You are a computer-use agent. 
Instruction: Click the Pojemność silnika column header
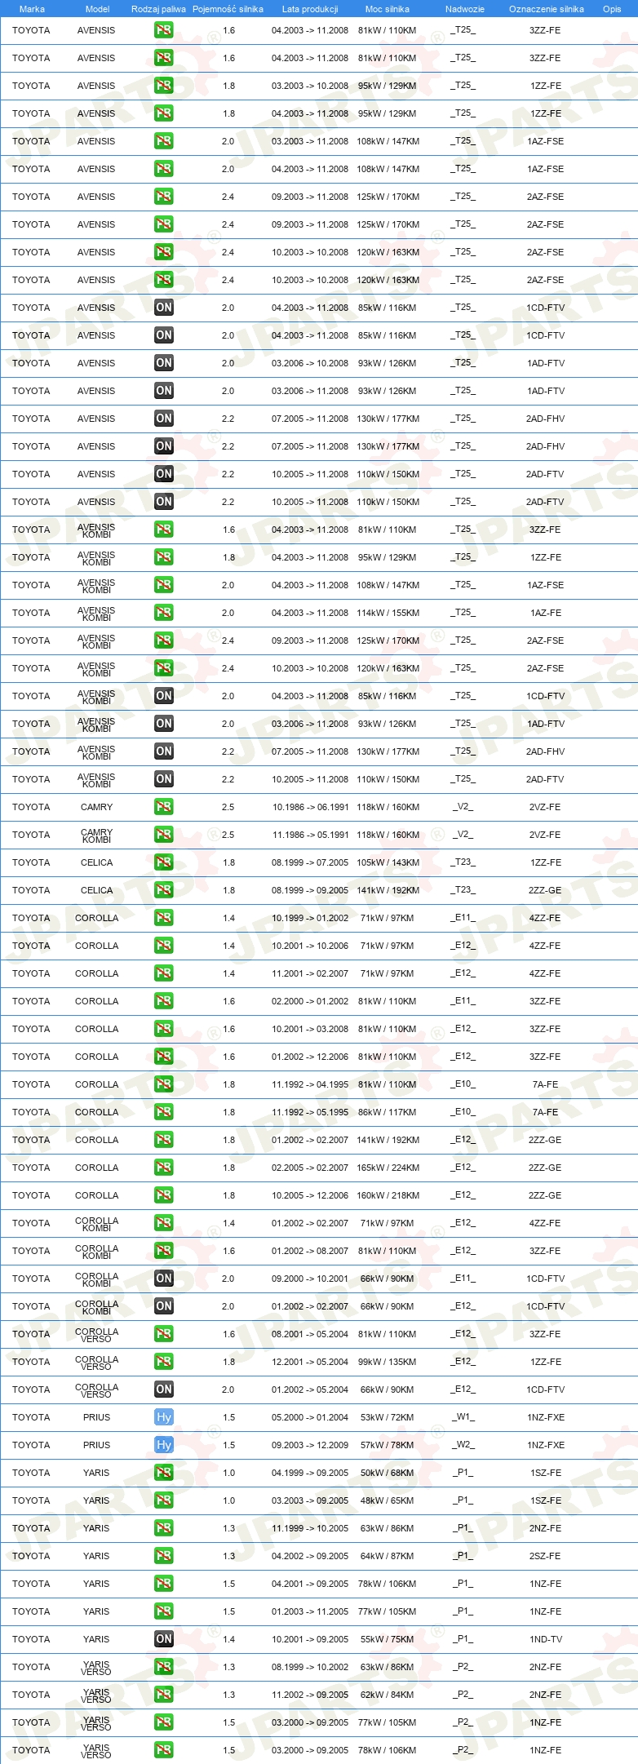click(228, 9)
